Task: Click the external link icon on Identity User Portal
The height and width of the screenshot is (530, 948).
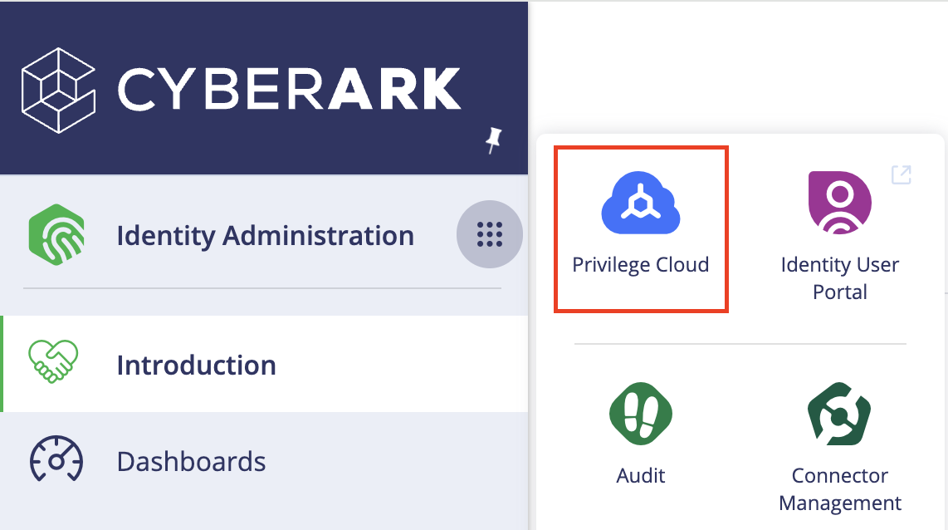Action: [901, 174]
